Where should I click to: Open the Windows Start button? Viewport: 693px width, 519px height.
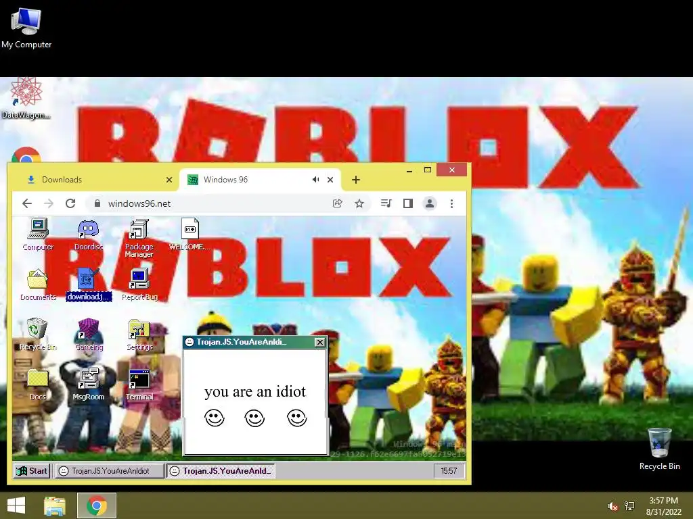click(16, 505)
